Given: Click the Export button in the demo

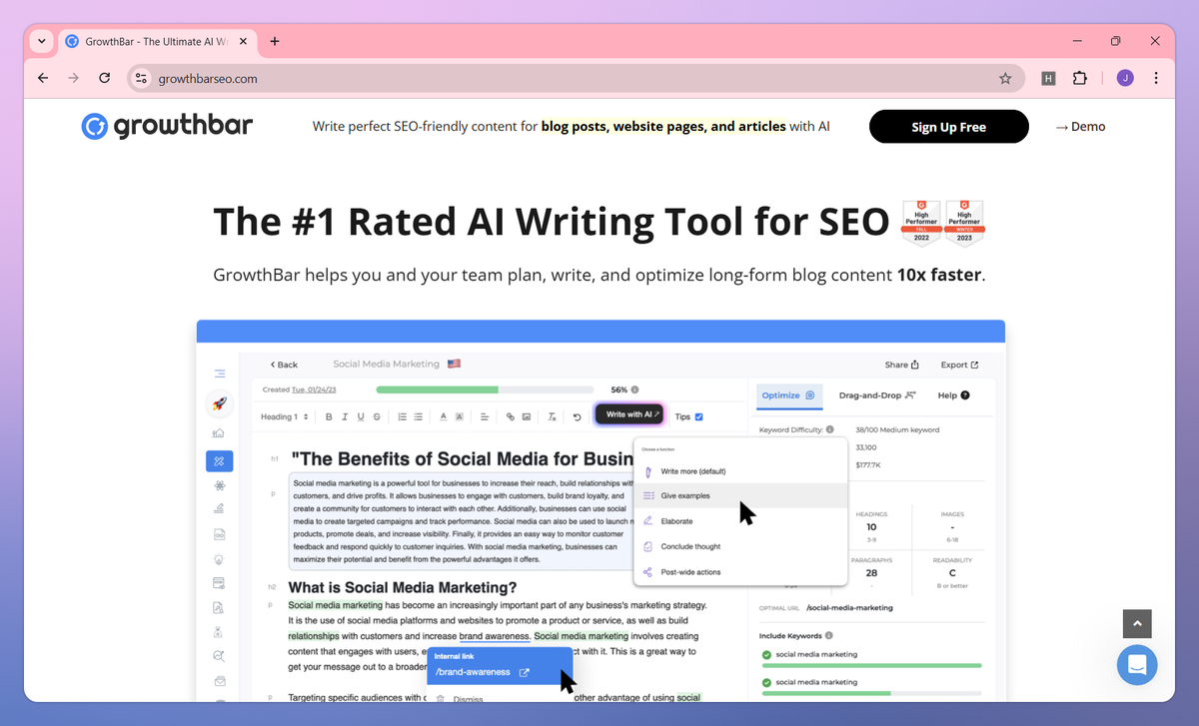Looking at the screenshot, I should [959, 364].
